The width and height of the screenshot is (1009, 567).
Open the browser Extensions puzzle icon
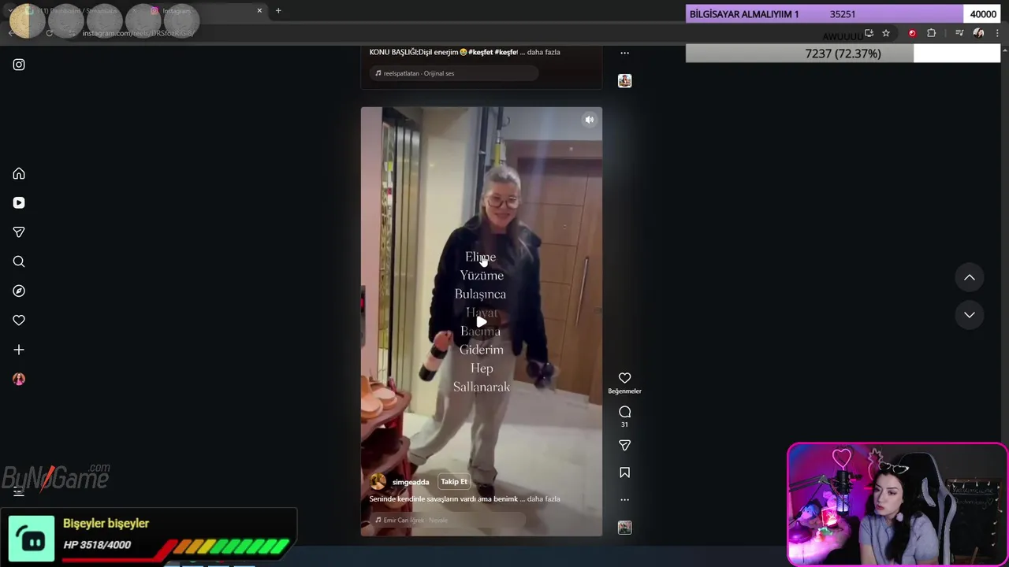pyautogui.click(x=932, y=33)
